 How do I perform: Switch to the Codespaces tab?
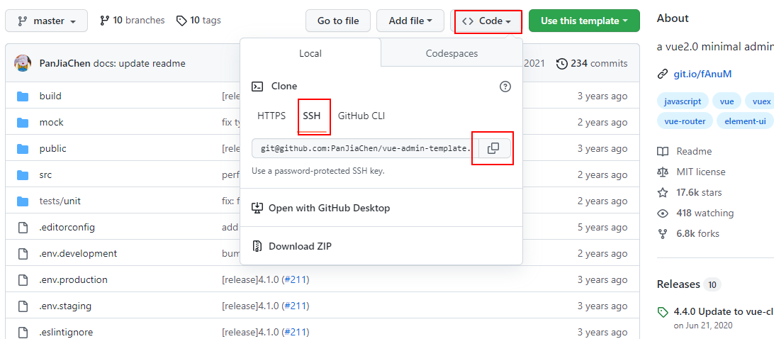451,53
